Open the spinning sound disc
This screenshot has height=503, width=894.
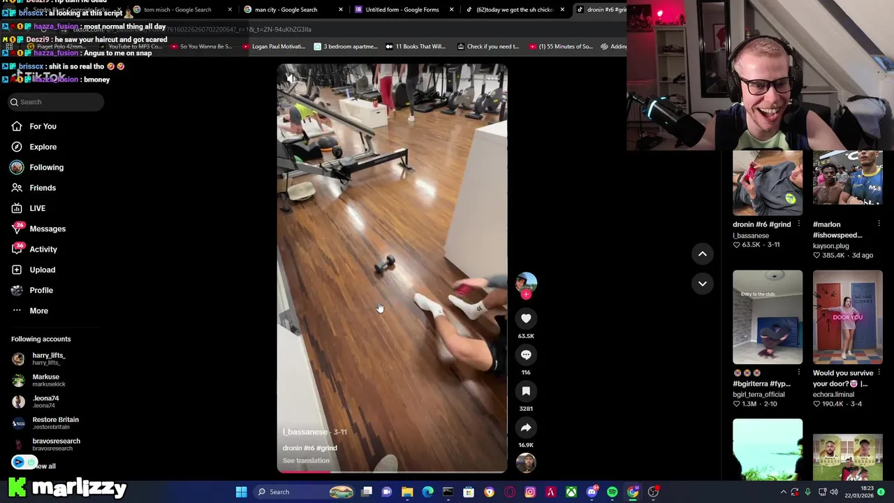click(x=526, y=462)
